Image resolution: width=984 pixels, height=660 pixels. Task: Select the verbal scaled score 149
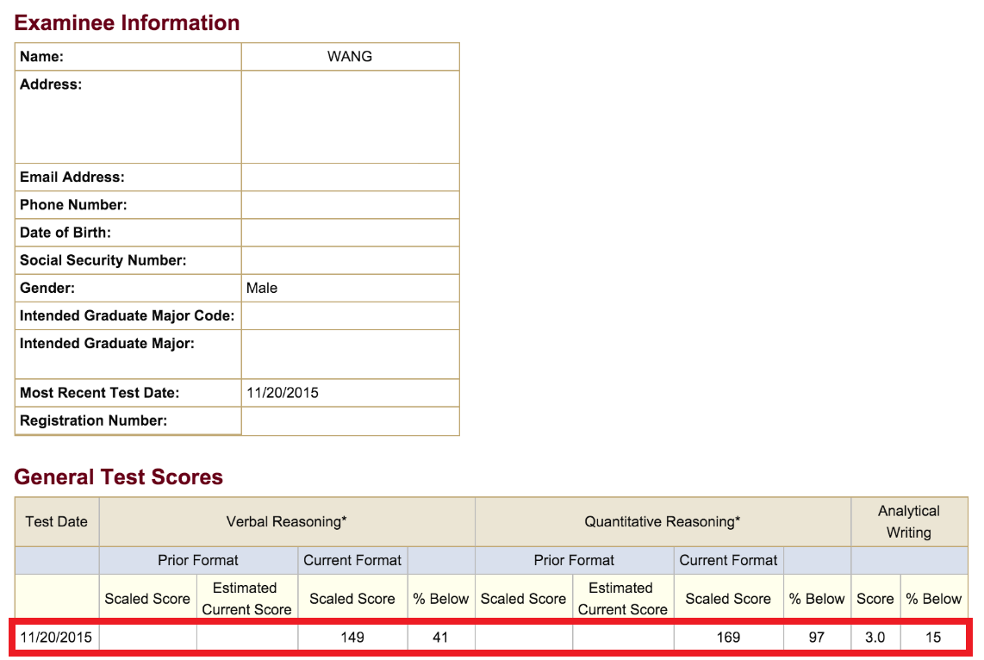[x=352, y=638]
